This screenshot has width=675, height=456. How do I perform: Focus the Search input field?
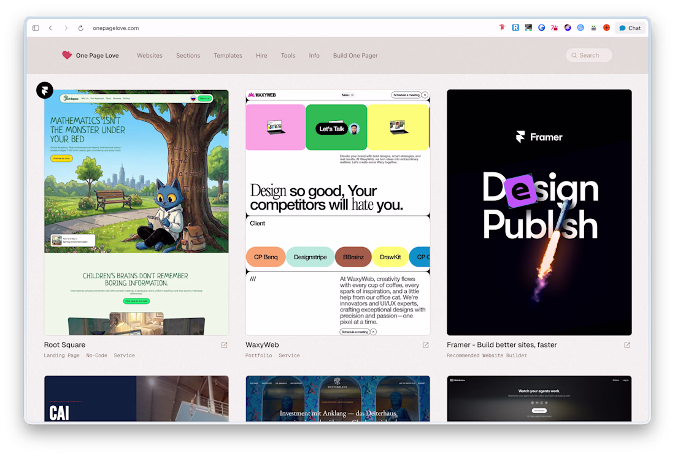click(x=589, y=55)
